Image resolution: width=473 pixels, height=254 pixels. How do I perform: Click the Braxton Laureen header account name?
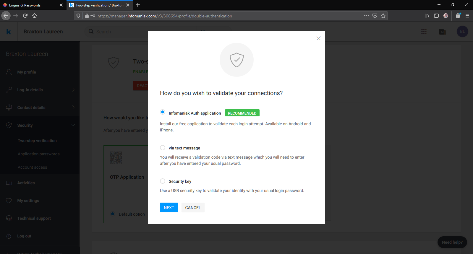pos(43,32)
